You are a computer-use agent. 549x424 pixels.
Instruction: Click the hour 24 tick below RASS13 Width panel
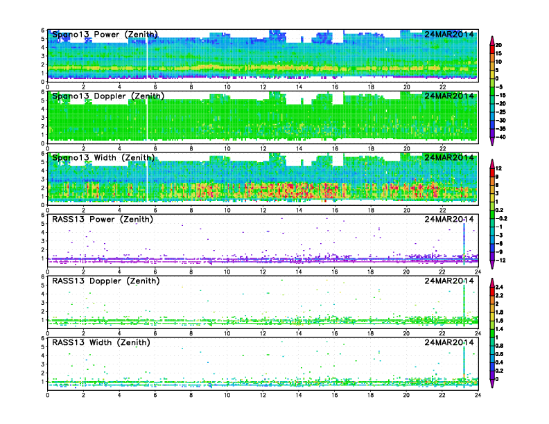[x=478, y=395]
